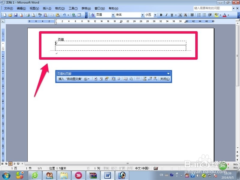The height and width of the screenshot is (180, 240).
Task: Click the ruler tab-type selector
Action: [3, 21]
